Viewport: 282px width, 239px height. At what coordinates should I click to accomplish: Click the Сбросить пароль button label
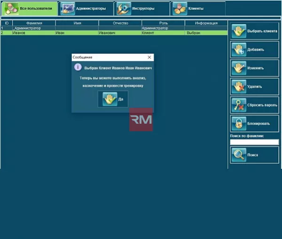tap(262, 105)
